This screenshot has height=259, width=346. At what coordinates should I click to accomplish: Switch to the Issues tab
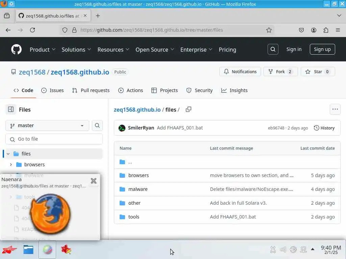pos(52,90)
